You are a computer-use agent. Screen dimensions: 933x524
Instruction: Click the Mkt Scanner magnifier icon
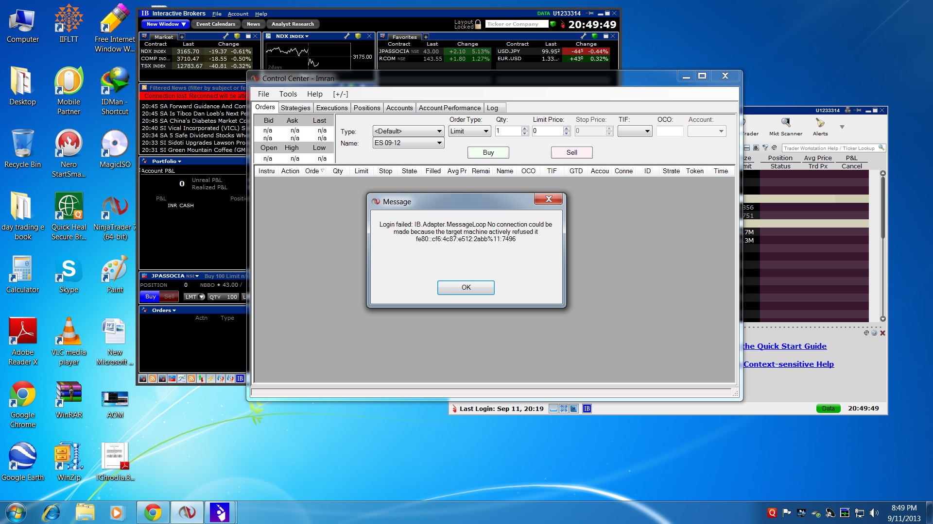[x=785, y=123]
